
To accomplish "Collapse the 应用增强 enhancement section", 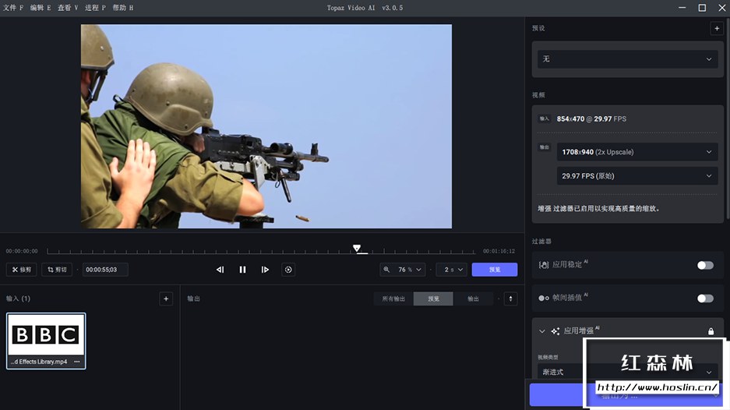I will click(542, 331).
